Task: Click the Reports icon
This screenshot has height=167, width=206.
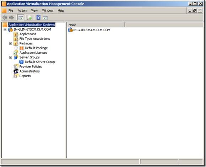Action: (16, 76)
